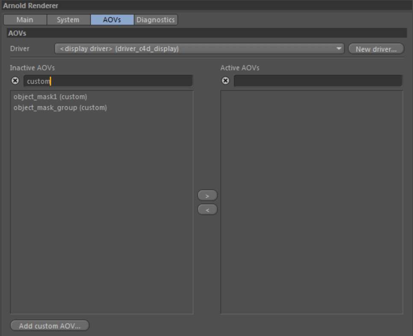Focus the Inactive AOVs search field
The height and width of the screenshot is (336, 413).
pos(108,81)
